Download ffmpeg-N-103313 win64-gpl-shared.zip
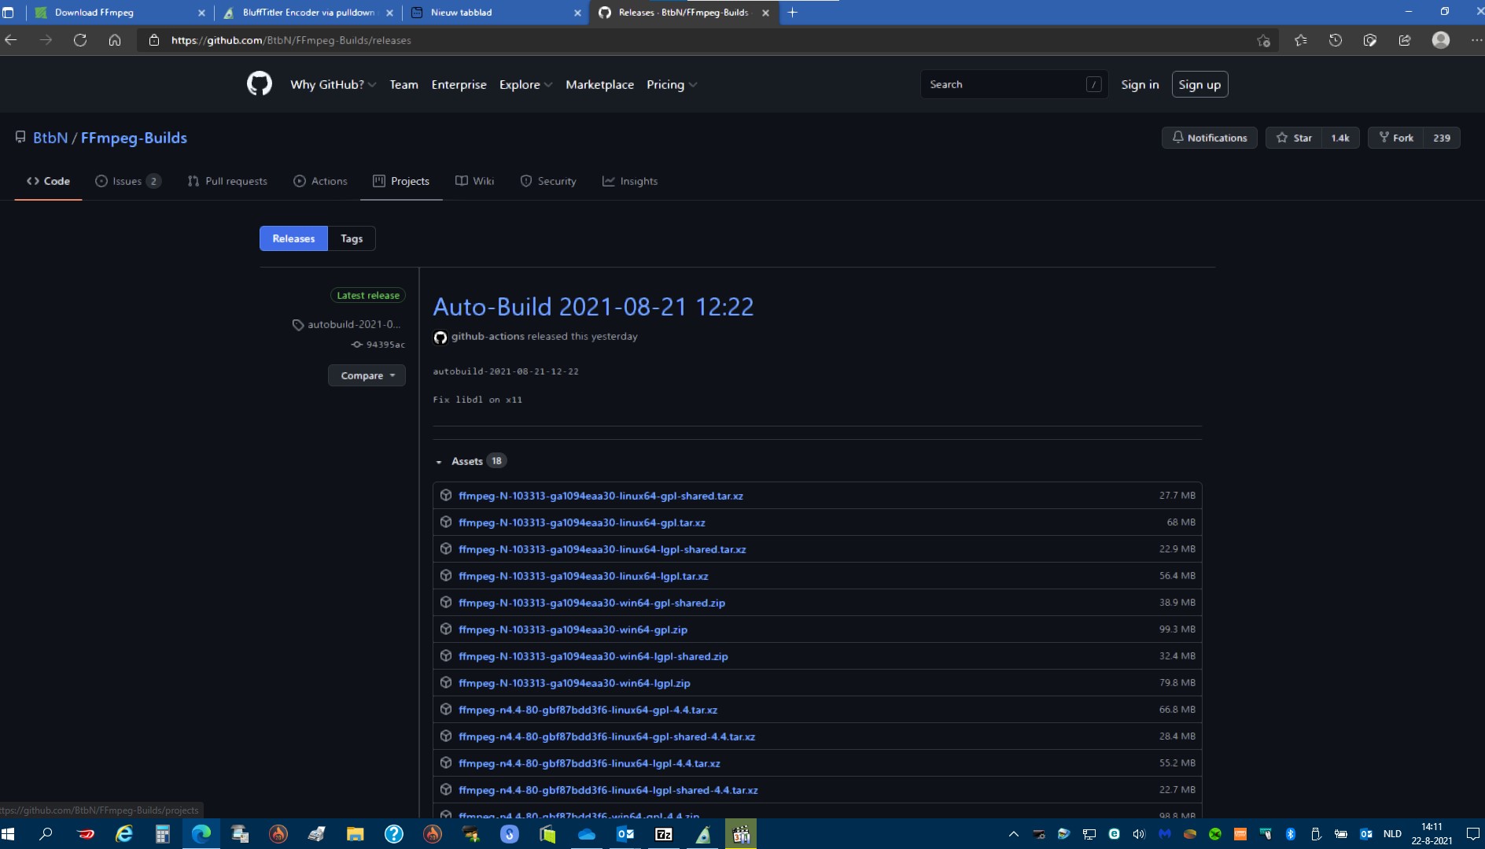The width and height of the screenshot is (1485, 849). (x=591, y=603)
